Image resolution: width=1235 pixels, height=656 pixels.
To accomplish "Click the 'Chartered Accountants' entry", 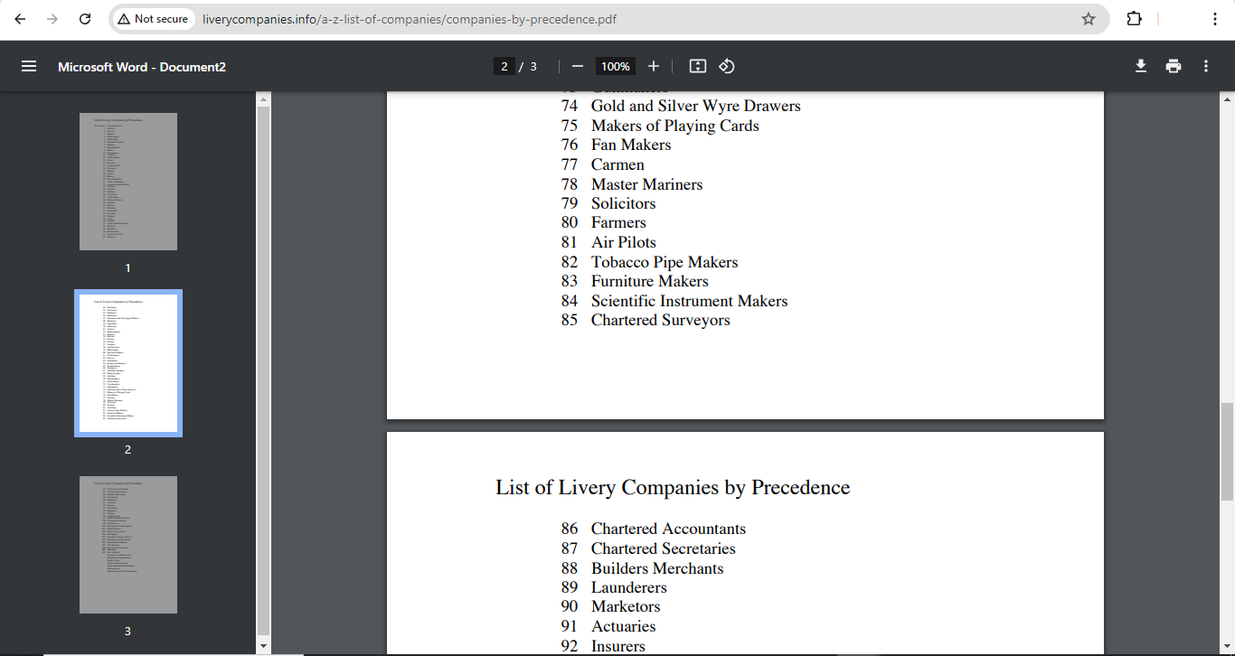I will pyautogui.click(x=668, y=529).
